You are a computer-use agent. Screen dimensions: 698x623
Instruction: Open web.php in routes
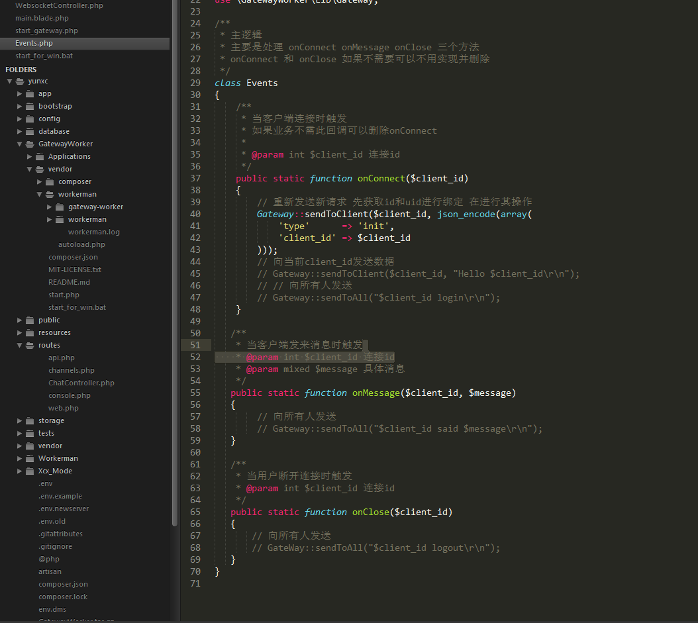click(x=63, y=408)
